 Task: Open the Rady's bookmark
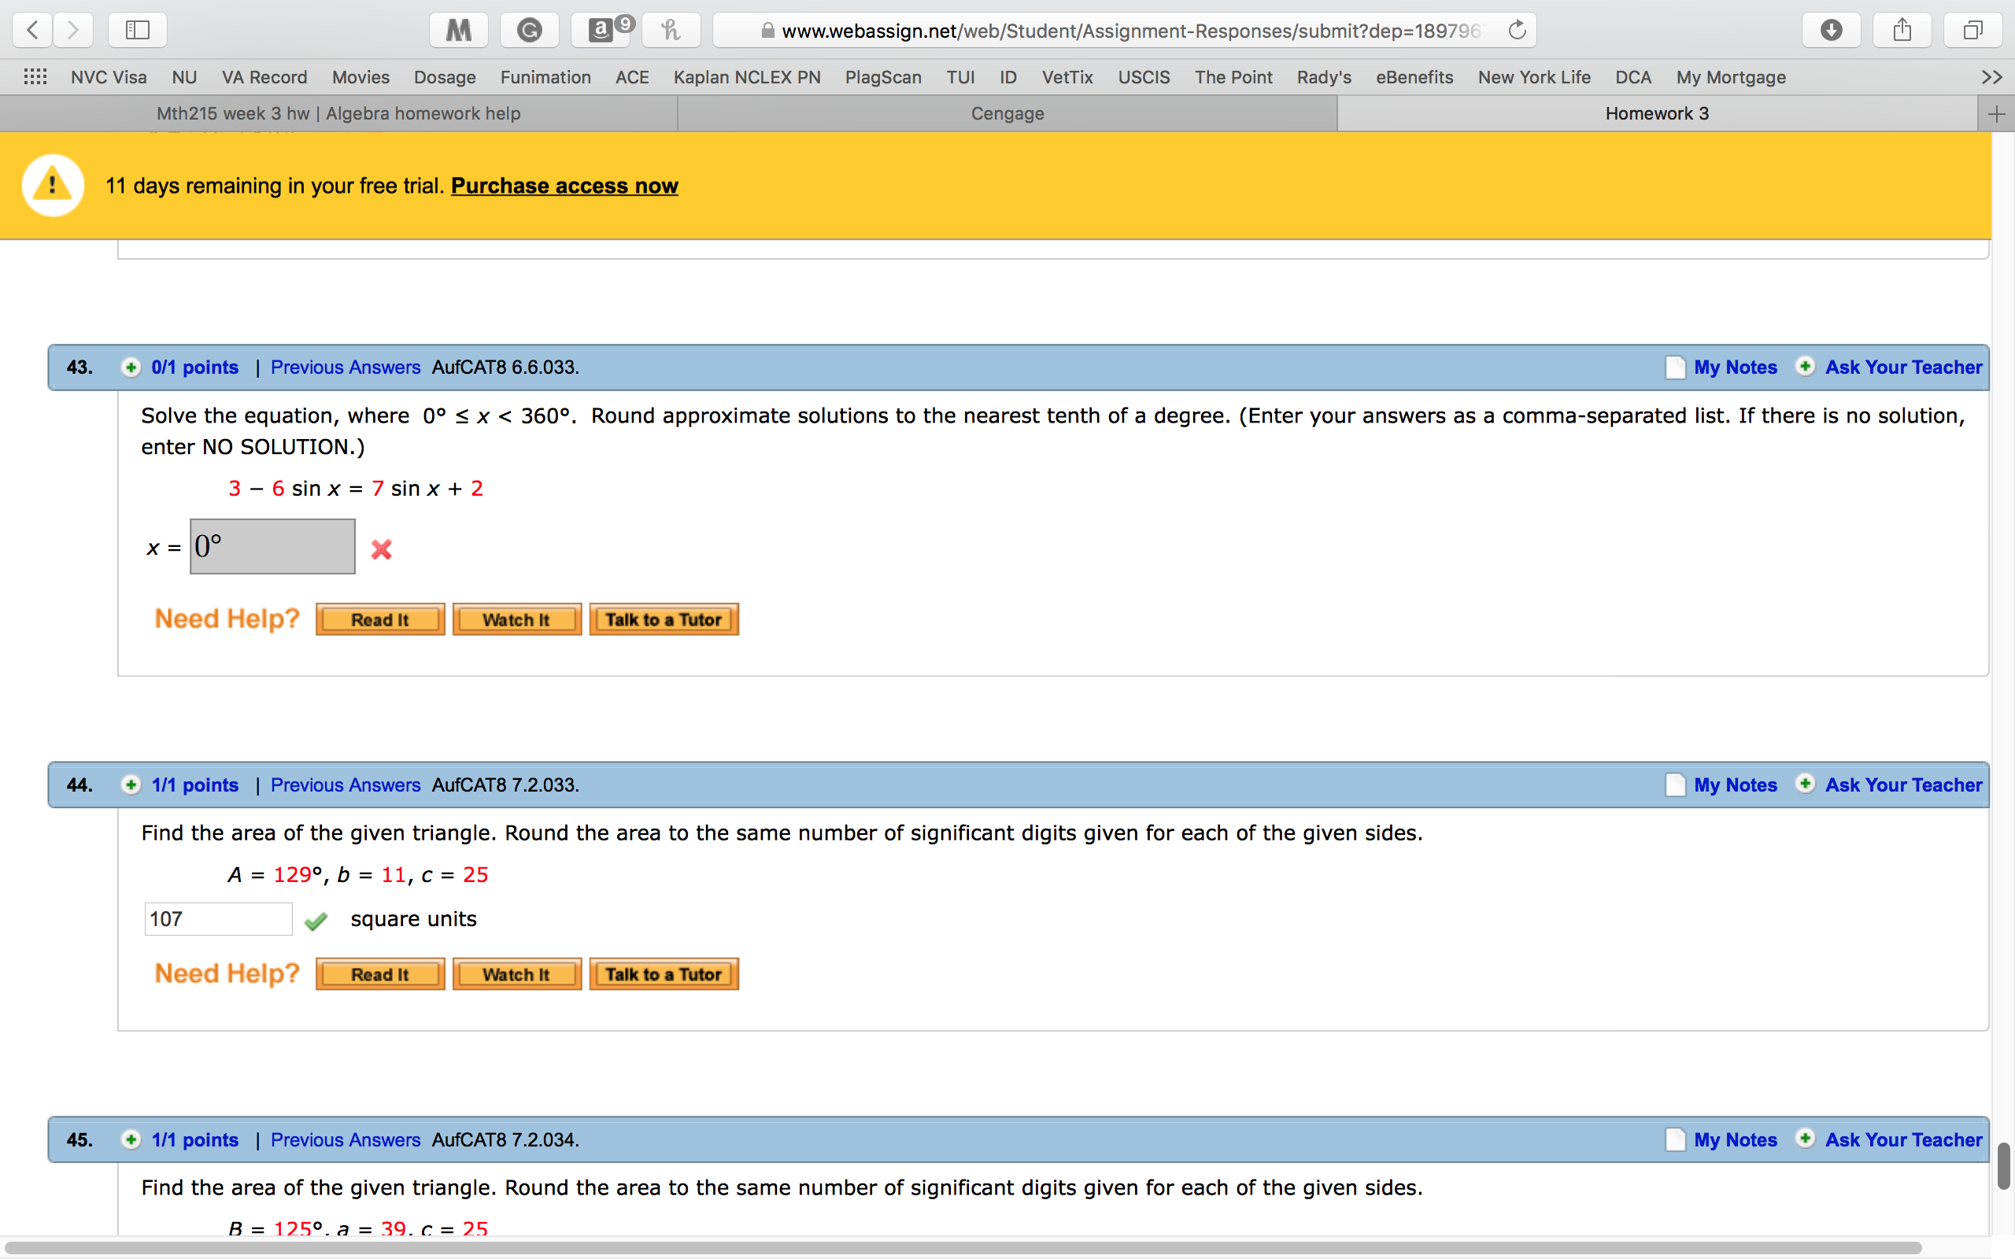1324,77
